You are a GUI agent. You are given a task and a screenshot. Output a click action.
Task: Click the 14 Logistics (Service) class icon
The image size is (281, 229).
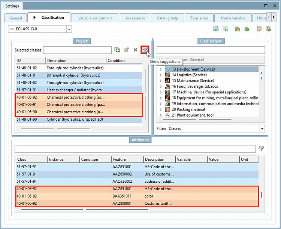167,75
